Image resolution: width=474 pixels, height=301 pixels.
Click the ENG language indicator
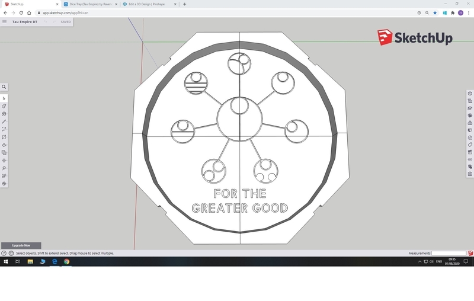pyautogui.click(x=439, y=262)
